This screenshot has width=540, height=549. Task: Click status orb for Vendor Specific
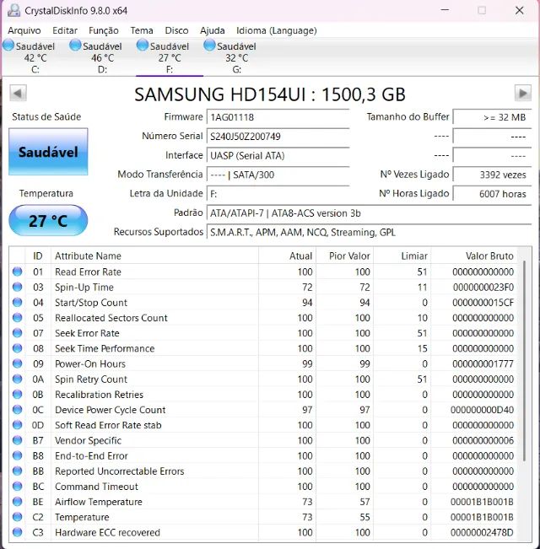(x=17, y=440)
